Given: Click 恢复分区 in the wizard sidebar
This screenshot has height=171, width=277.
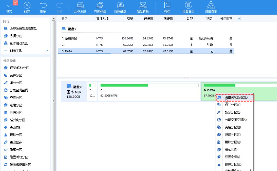Looking at the screenshot, I should [16, 36].
